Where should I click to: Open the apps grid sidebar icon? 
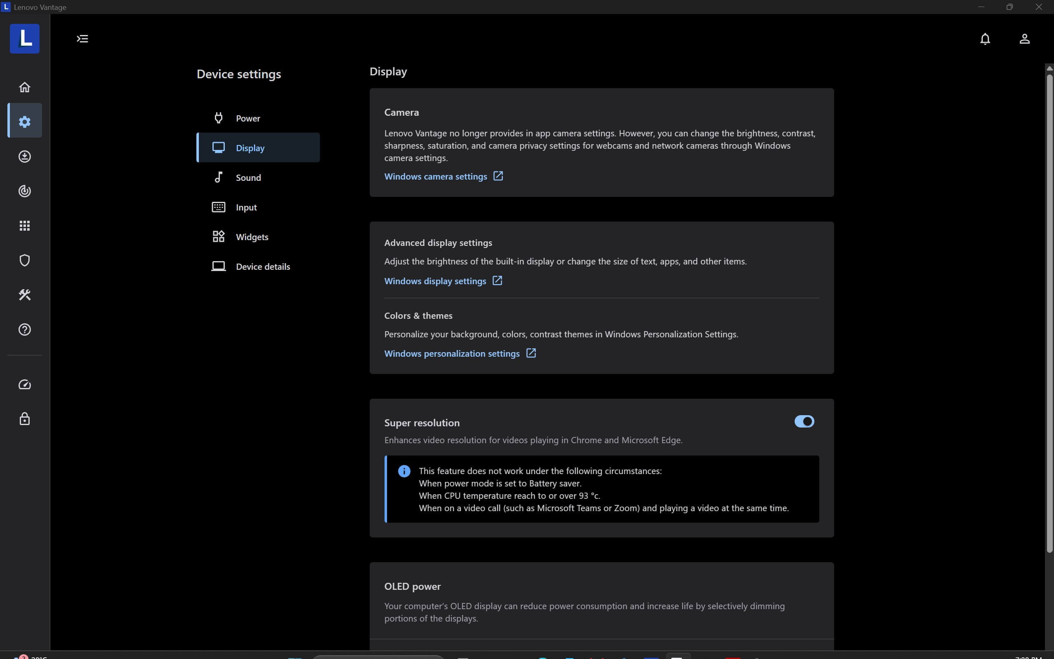click(x=24, y=225)
